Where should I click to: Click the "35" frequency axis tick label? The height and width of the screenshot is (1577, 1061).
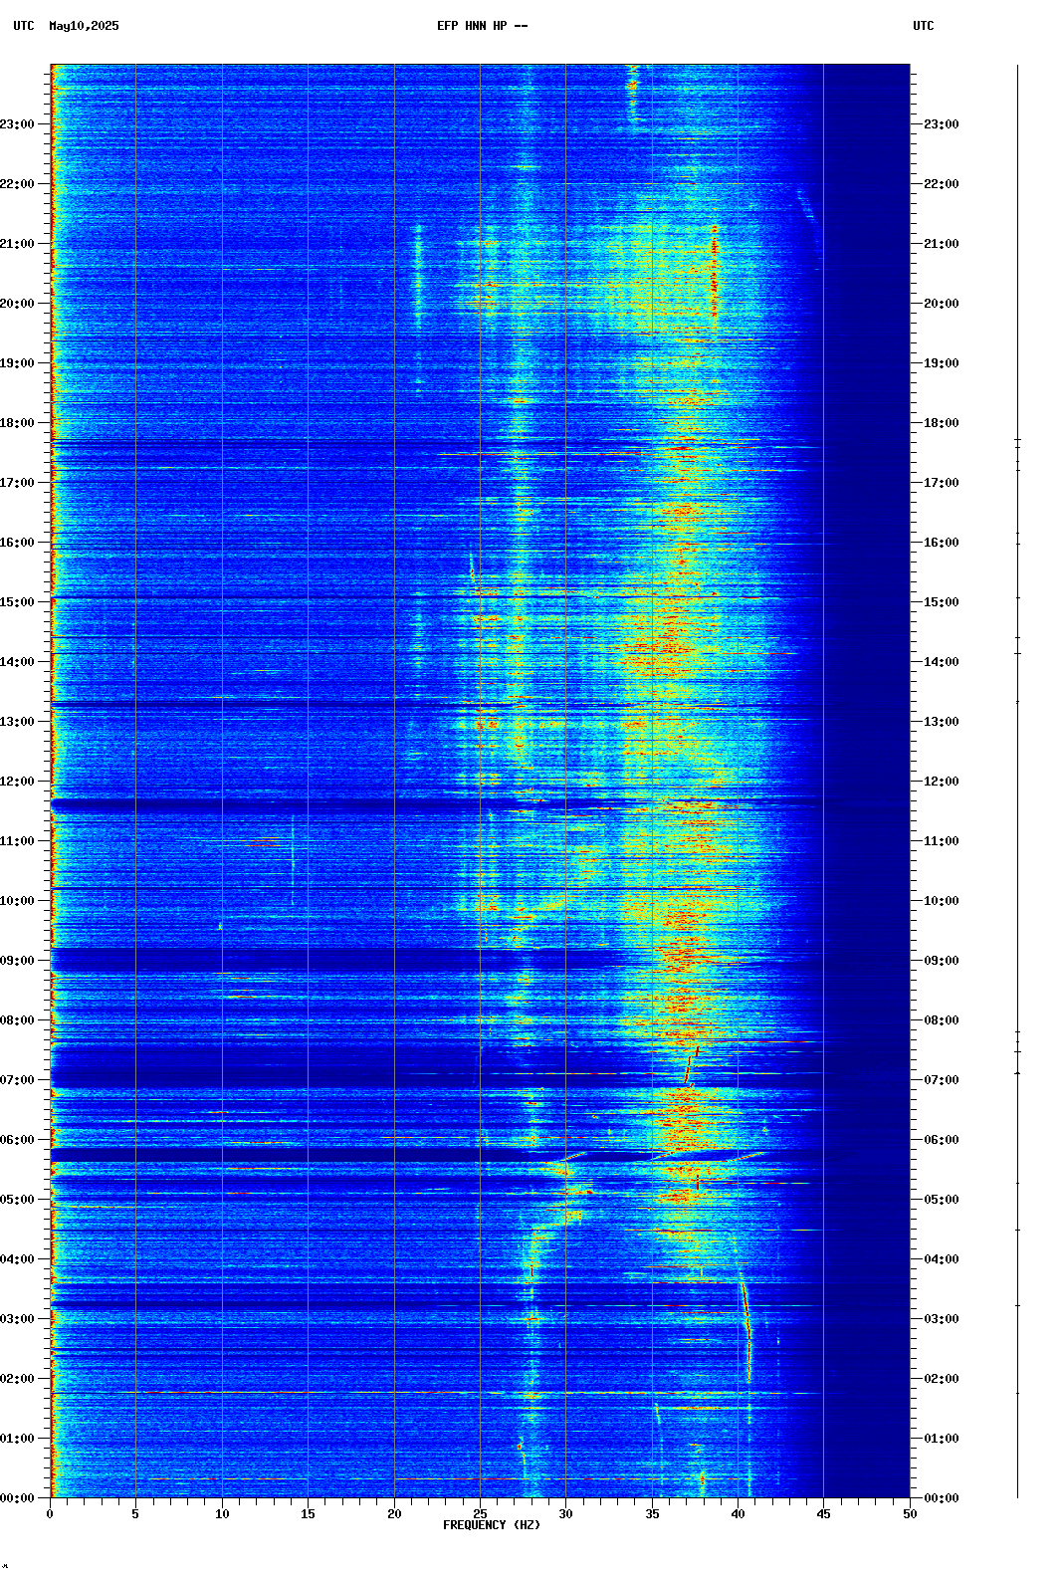coord(652,1514)
